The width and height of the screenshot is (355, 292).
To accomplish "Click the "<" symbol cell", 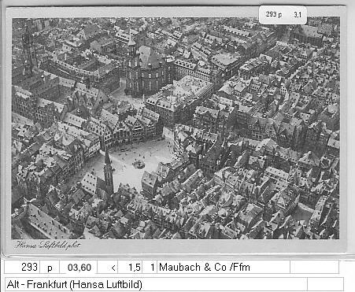I will 108,267.
